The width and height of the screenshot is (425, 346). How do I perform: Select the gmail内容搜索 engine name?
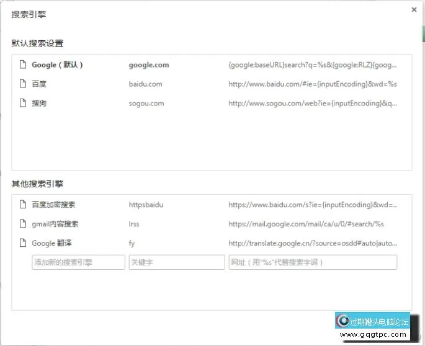(55, 224)
